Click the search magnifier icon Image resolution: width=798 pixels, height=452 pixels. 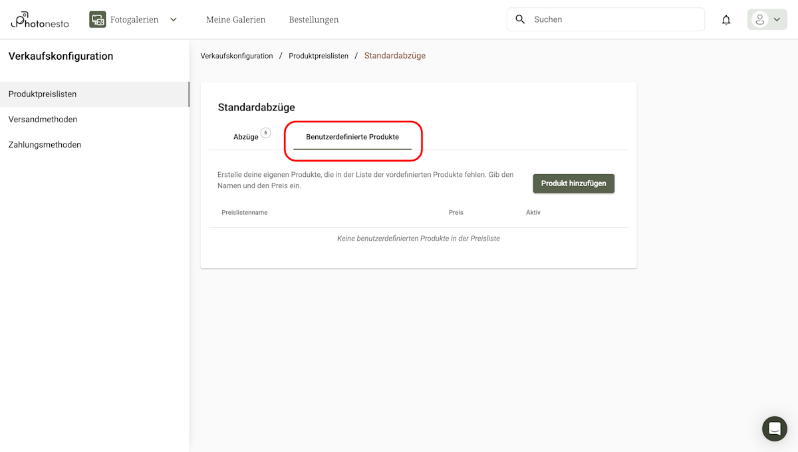coord(520,19)
